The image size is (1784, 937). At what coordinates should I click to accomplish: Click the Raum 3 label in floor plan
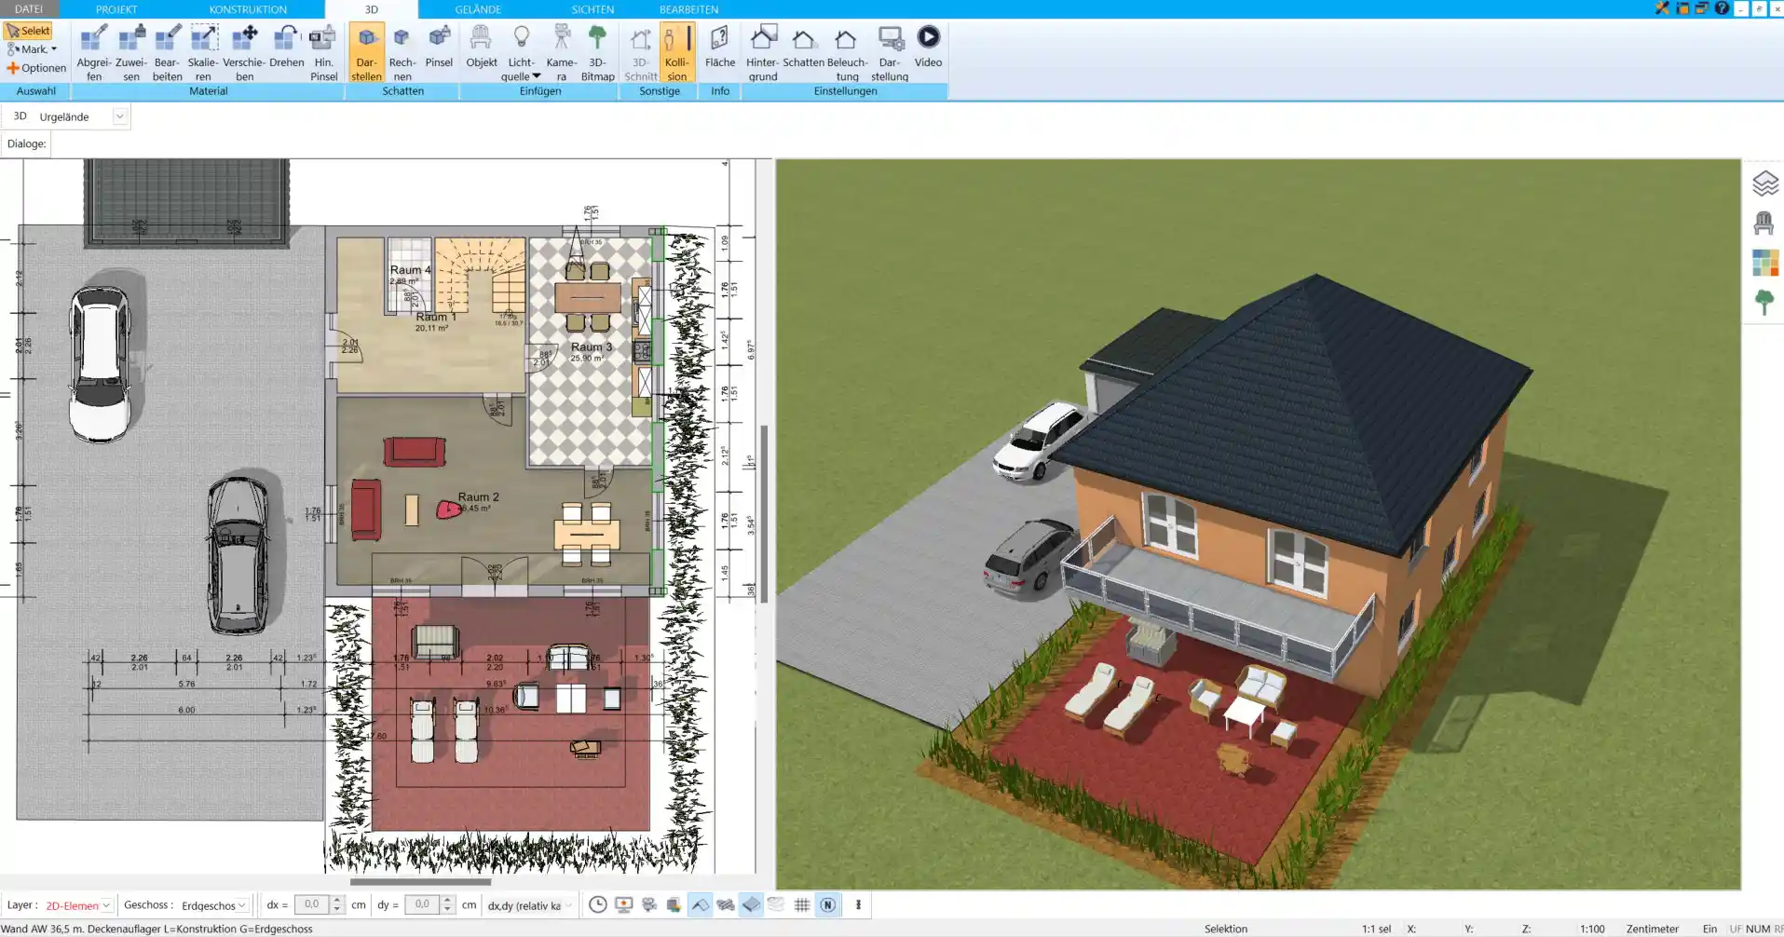[x=592, y=346]
